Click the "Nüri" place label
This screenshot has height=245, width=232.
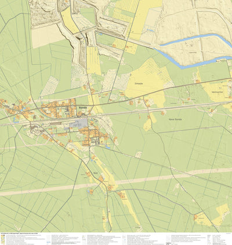[x=96, y=173]
